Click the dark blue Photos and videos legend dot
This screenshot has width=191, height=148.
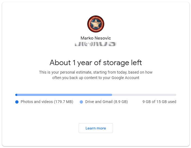pyautogui.click(x=17, y=102)
